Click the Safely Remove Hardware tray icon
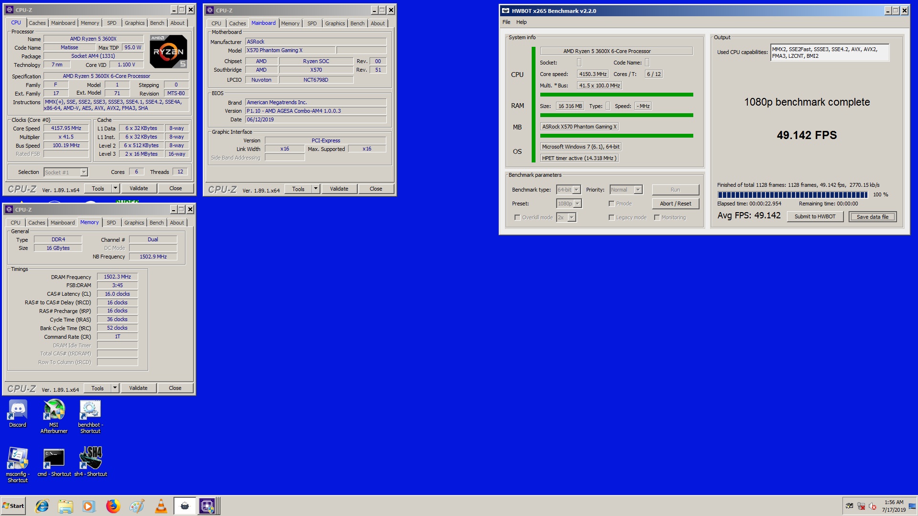This screenshot has width=918, height=516. (850, 506)
